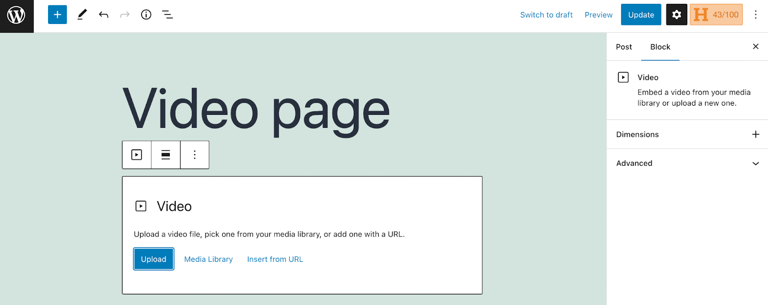This screenshot has height=305, width=768.
Task: Add a Dimensions option via plus
Action: [756, 134]
